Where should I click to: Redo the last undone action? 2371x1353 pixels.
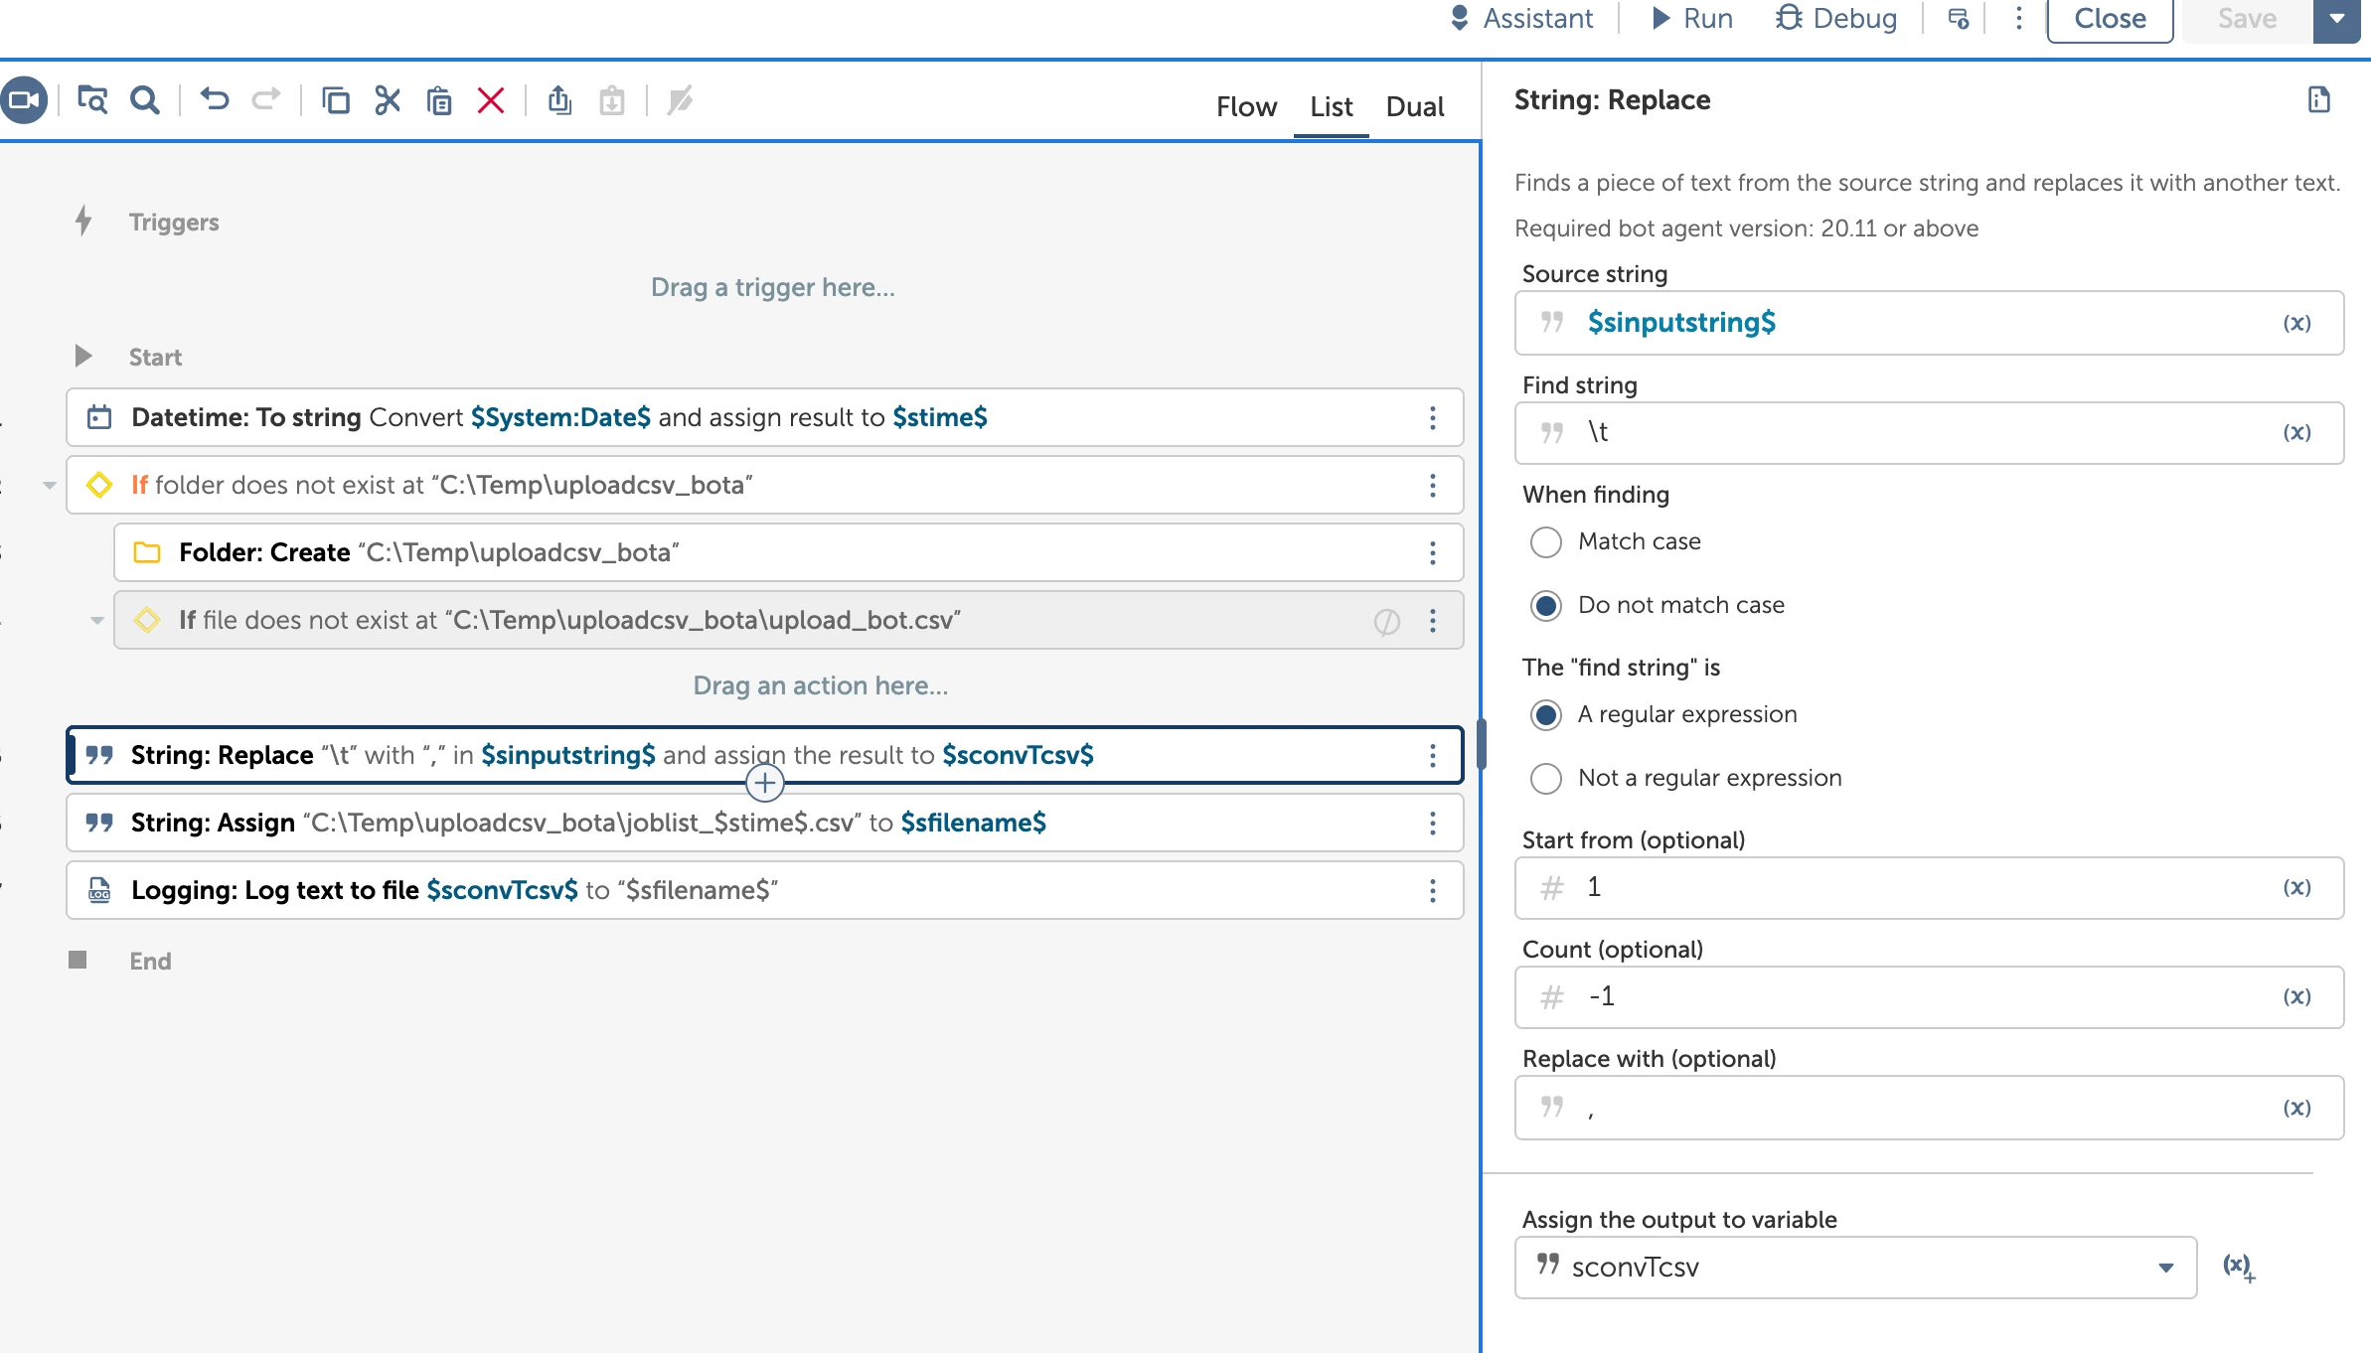click(266, 100)
